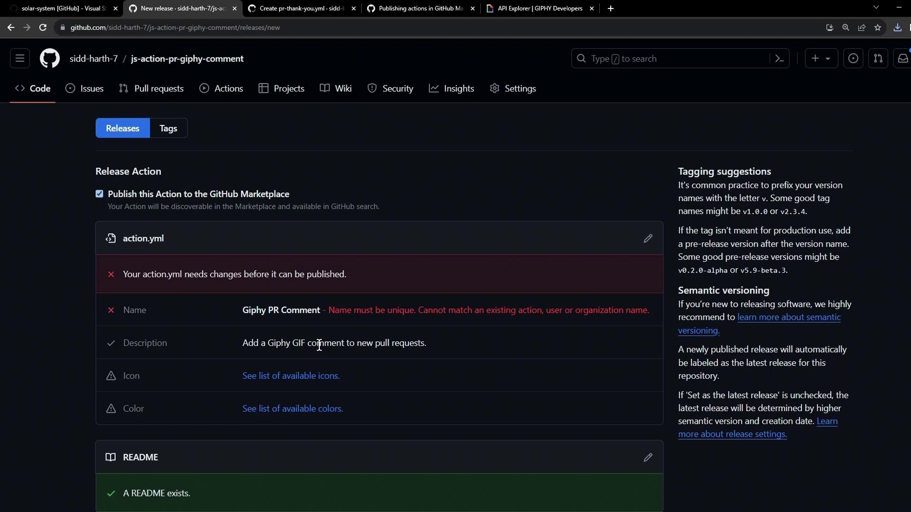Open the hamburger navigation menu
The width and height of the screenshot is (911, 512).
pos(20,59)
